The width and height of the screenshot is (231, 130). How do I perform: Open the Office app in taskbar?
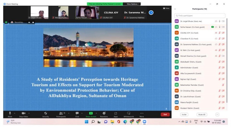[x=119, y=122]
